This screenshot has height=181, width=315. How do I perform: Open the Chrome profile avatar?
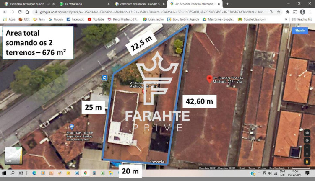pyautogui.click(x=302, y=12)
